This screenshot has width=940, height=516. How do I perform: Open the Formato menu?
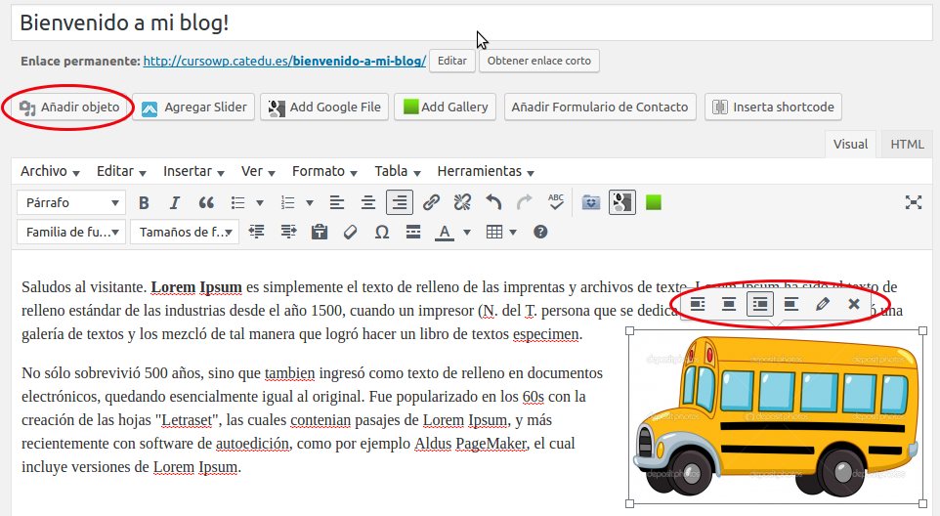tap(324, 171)
